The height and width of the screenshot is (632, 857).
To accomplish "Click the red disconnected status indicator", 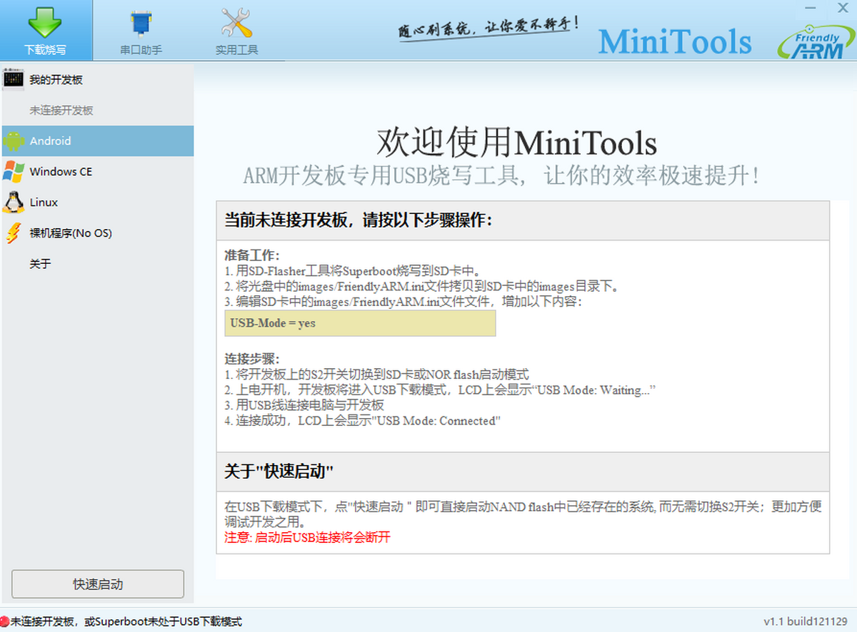I will click(x=5, y=622).
